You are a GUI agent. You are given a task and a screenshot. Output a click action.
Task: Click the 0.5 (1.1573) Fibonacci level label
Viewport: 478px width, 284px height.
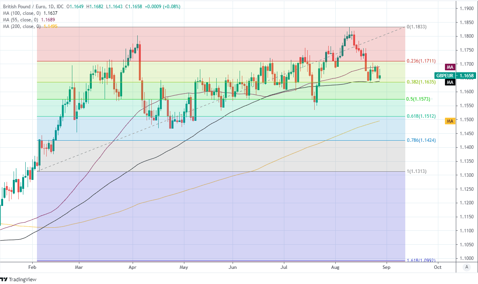click(x=418, y=99)
